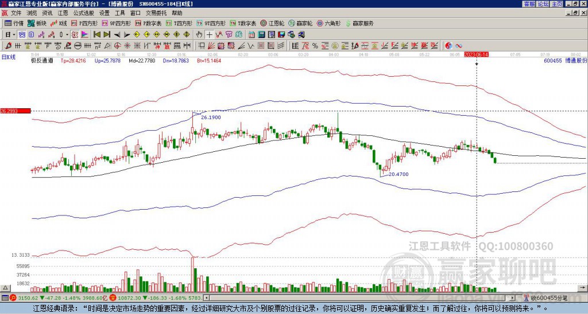Click the floppy disk save icon
Viewport: 588px width, 314px height.
click(x=281, y=35)
